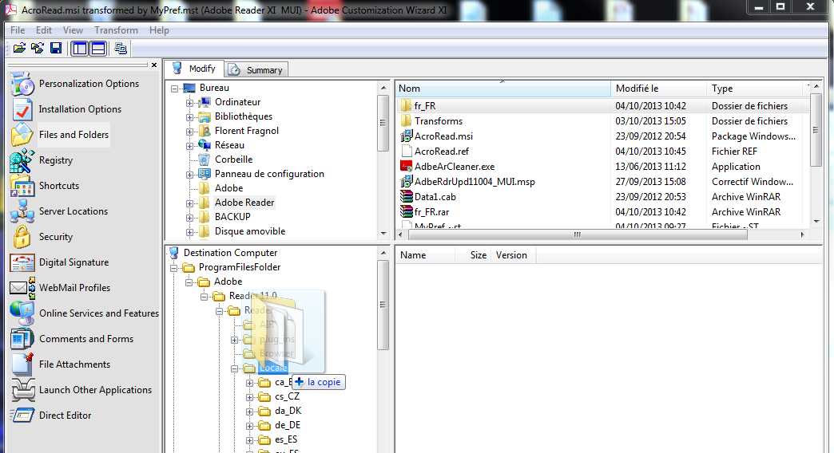Expand the Adobe Reader folder node
Image resolution: width=834 pixels, height=453 pixels.
189,203
